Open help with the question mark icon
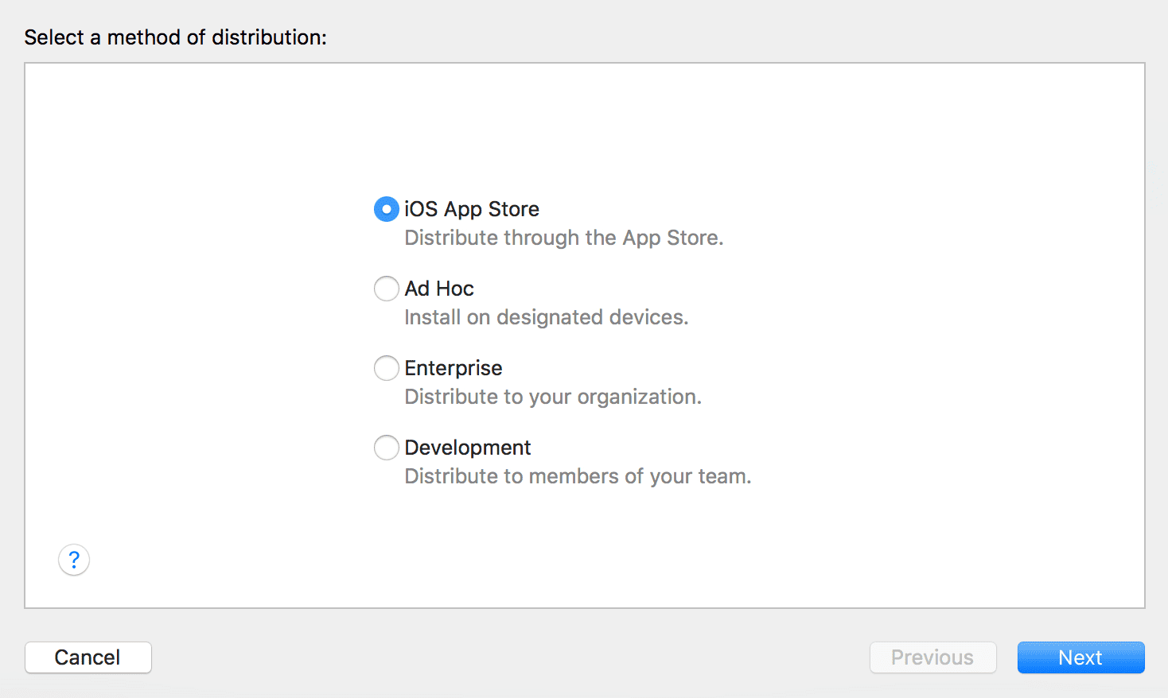The width and height of the screenshot is (1168, 698). click(74, 560)
